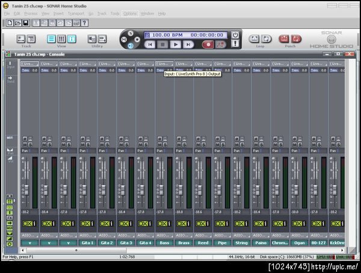361x273 pixels.
Task: Click the green circle icon at sidebar bottom
Action: (x=10, y=244)
